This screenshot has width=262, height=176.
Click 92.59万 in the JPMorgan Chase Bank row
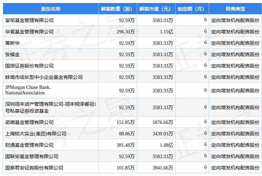127,91
